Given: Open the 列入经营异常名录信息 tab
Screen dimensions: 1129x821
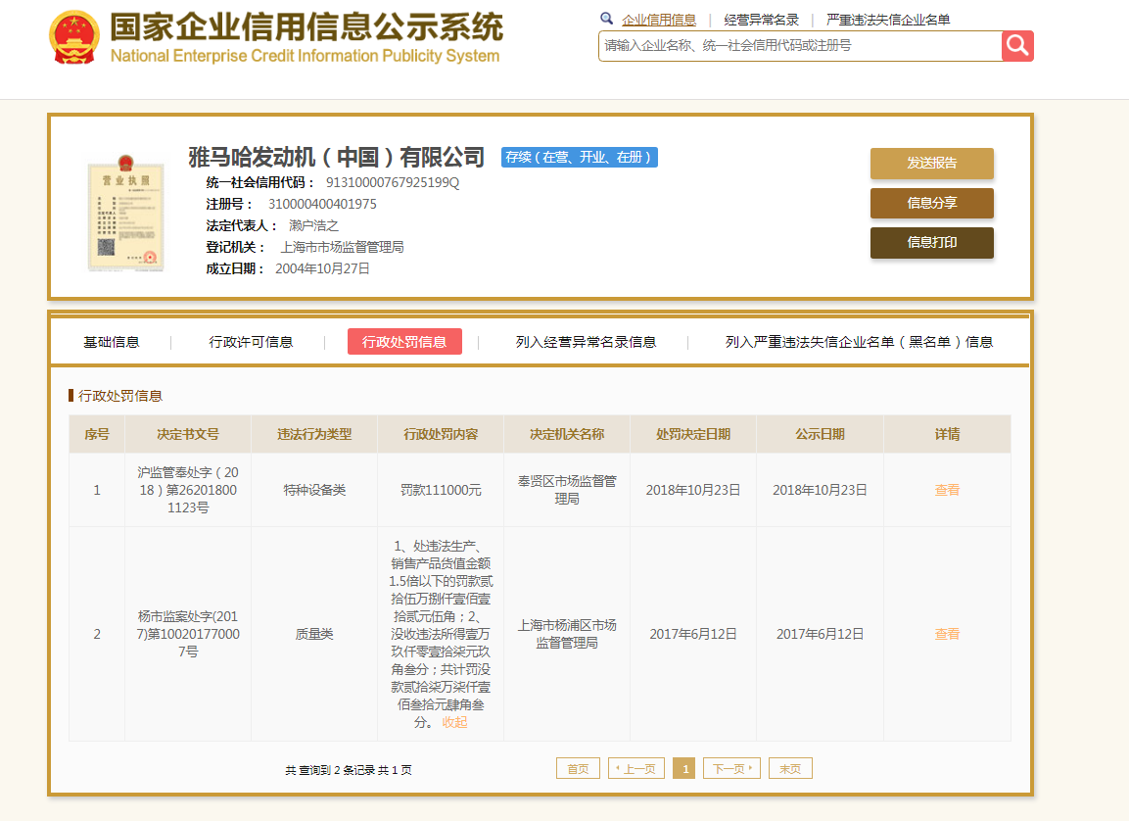Looking at the screenshot, I should tap(586, 342).
